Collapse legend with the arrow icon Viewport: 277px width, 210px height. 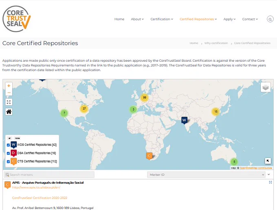coord(268,161)
